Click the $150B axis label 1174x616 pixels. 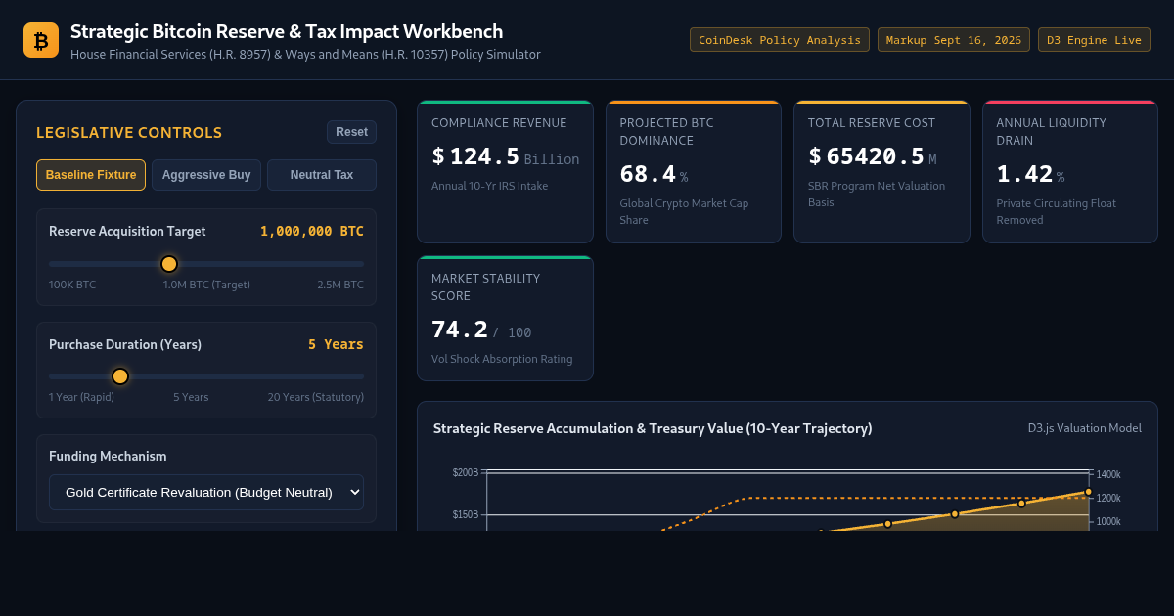pos(466,514)
